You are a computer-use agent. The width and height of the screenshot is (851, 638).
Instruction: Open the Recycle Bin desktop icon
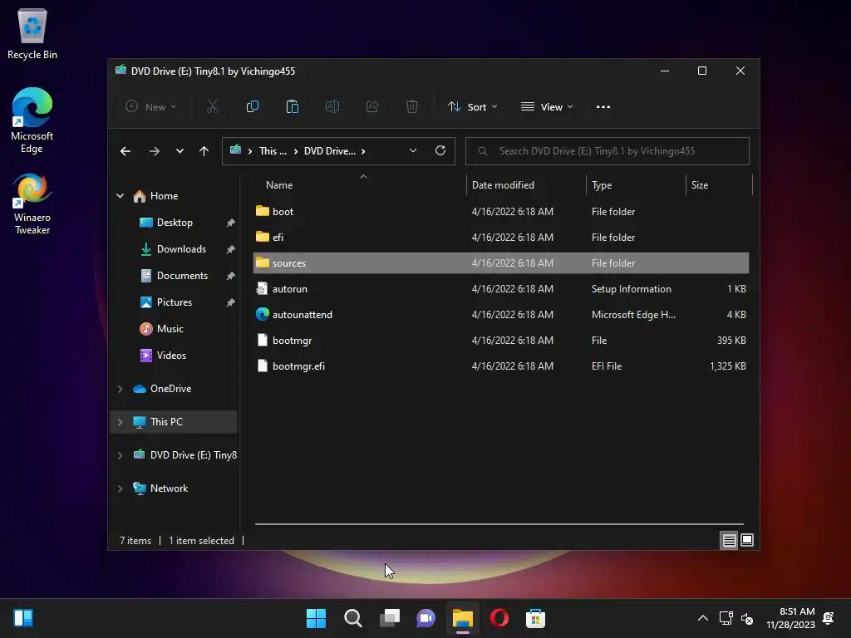coord(32,33)
